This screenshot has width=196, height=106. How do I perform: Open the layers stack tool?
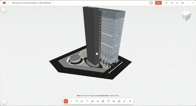pos(98,101)
